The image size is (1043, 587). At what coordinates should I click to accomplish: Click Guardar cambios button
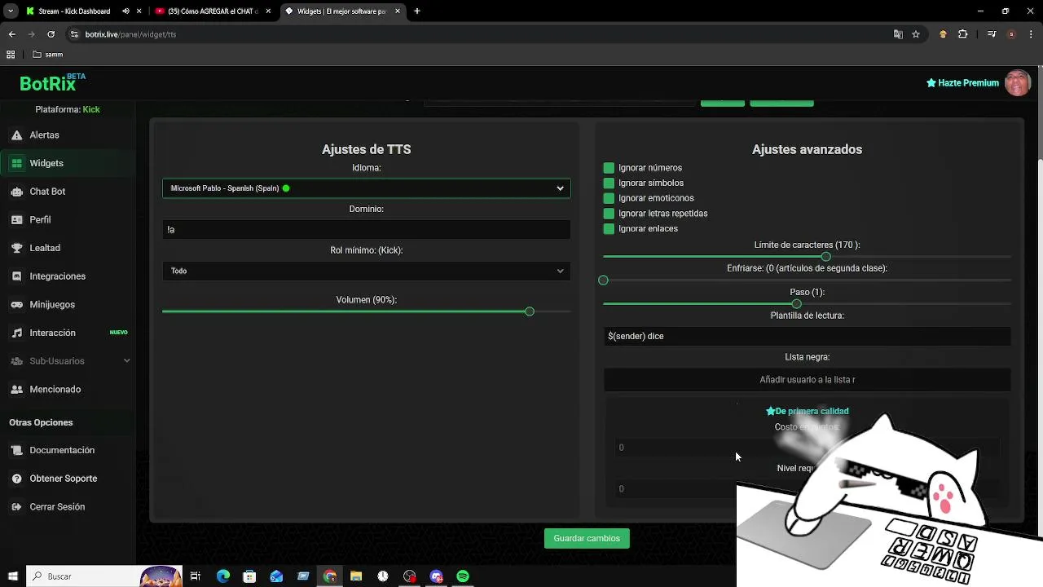coord(587,538)
